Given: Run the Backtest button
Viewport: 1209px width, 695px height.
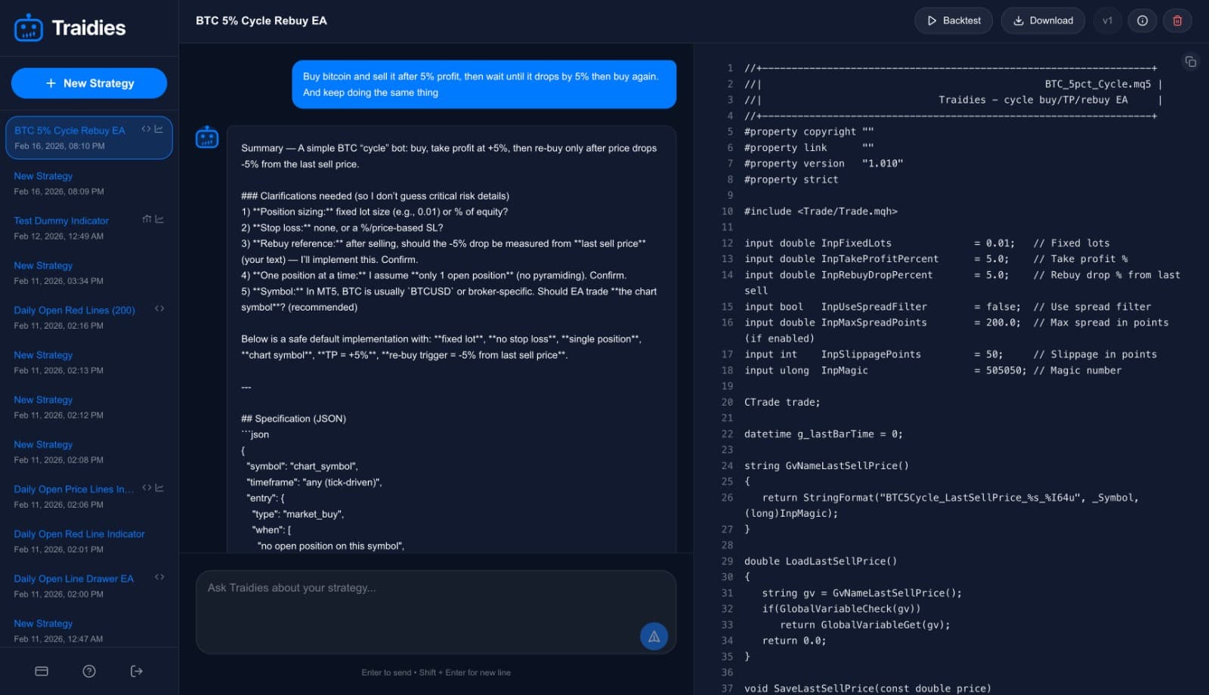Looking at the screenshot, I should coord(954,21).
